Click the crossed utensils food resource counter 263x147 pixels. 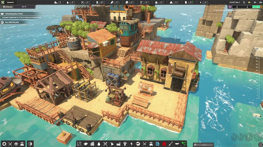86,2
